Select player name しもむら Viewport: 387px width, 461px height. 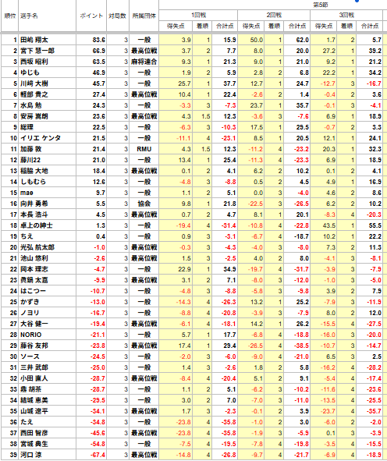click(34, 182)
